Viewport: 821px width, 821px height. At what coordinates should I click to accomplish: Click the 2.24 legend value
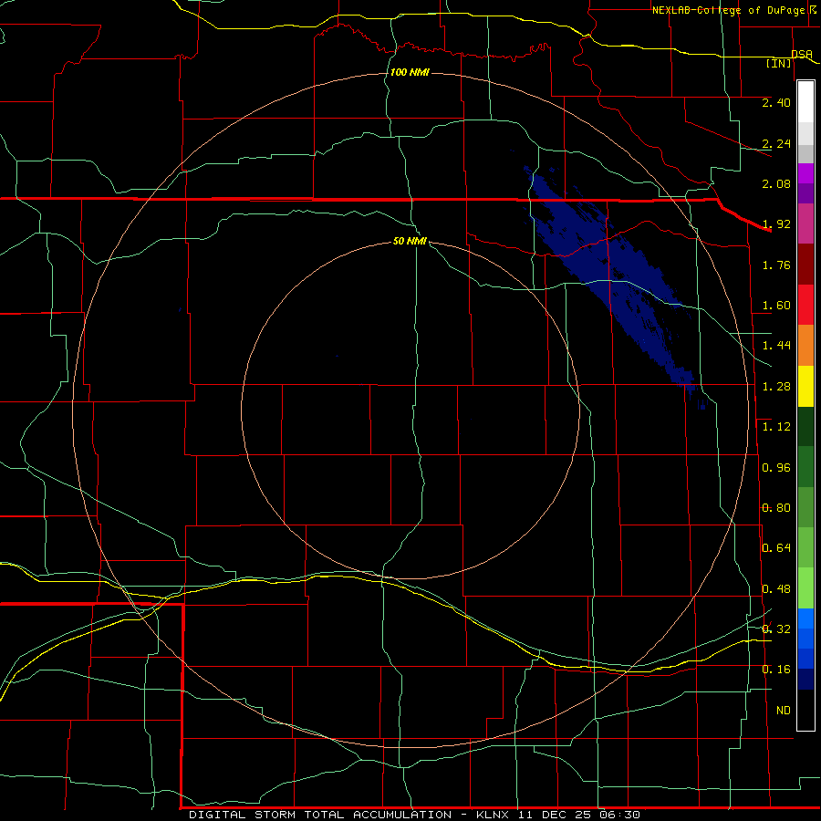(x=776, y=143)
